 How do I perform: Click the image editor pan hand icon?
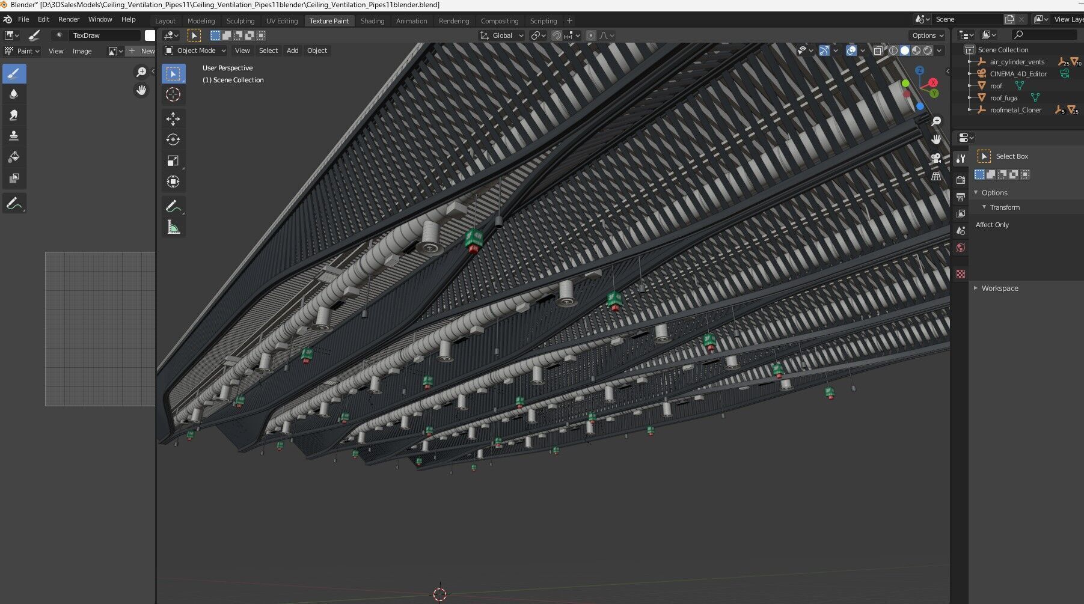(141, 90)
